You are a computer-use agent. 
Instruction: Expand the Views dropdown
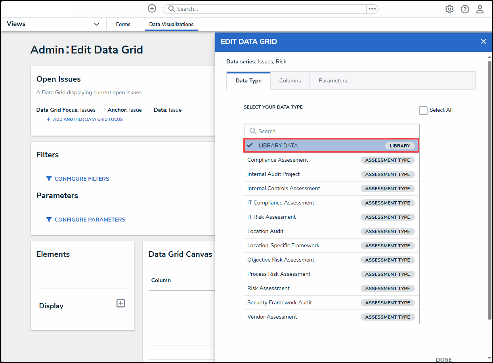(x=96, y=24)
